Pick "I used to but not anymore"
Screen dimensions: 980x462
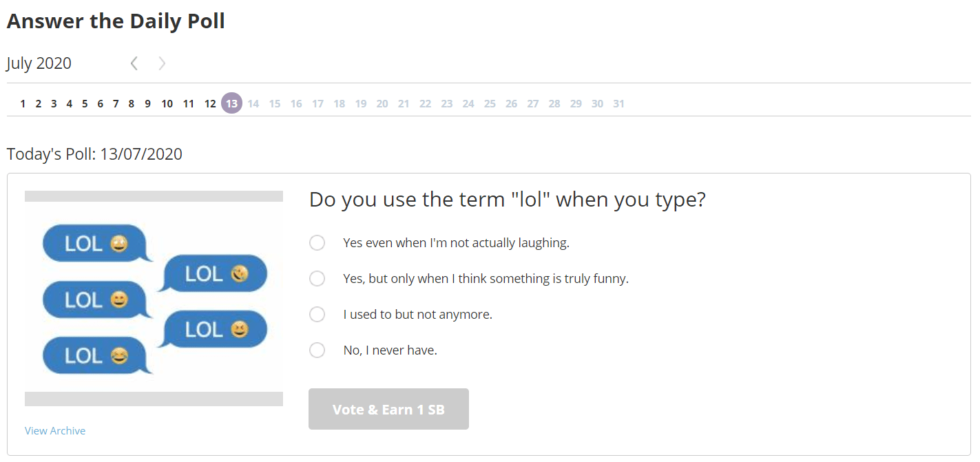point(317,315)
